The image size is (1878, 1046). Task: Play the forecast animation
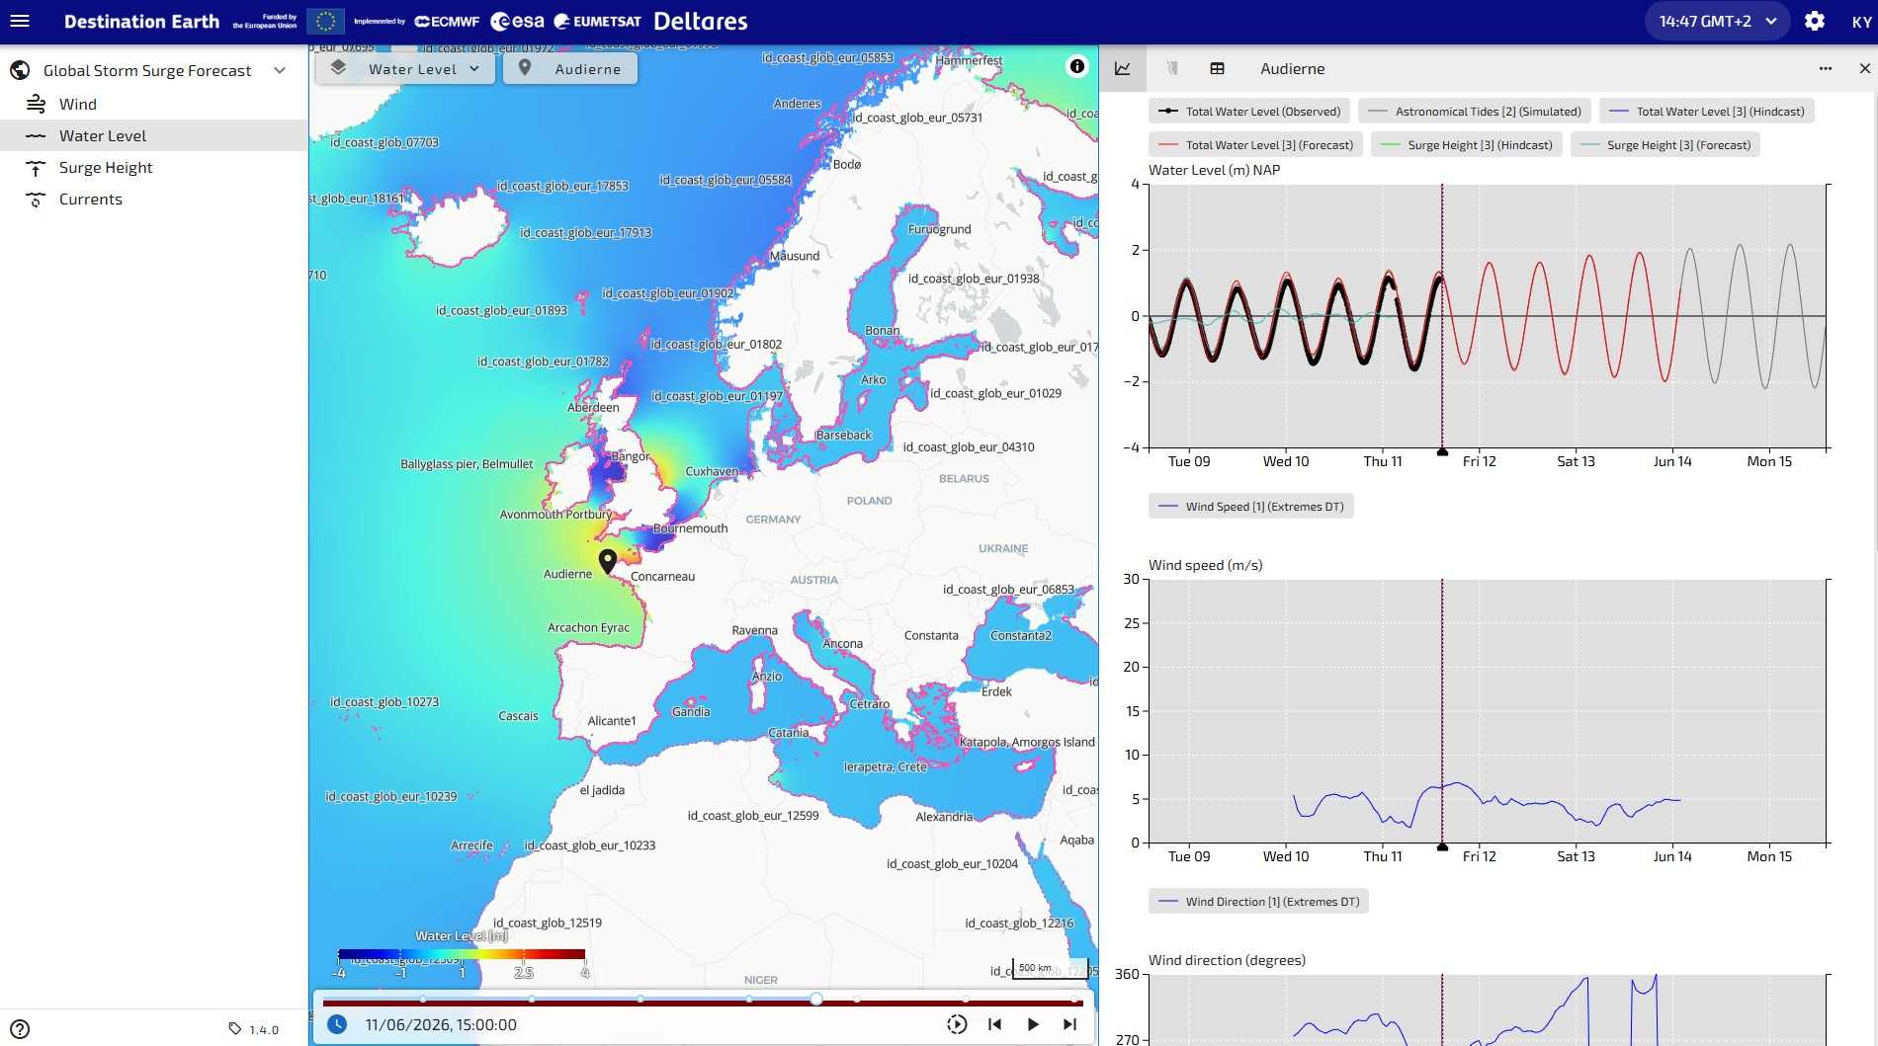click(1033, 1024)
